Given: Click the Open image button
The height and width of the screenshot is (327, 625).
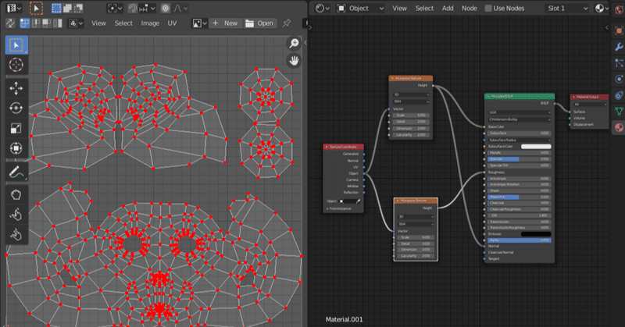Looking at the screenshot, I should [x=259, y=23].
